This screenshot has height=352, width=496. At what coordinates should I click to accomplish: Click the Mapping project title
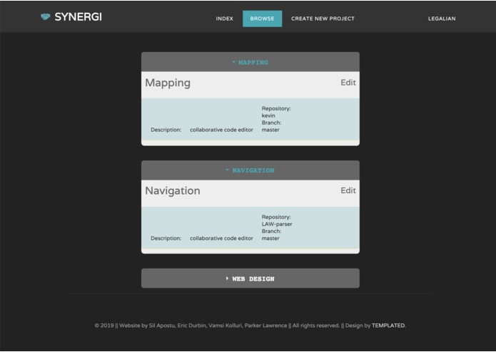pyautogui.click(x=168, y=83)
